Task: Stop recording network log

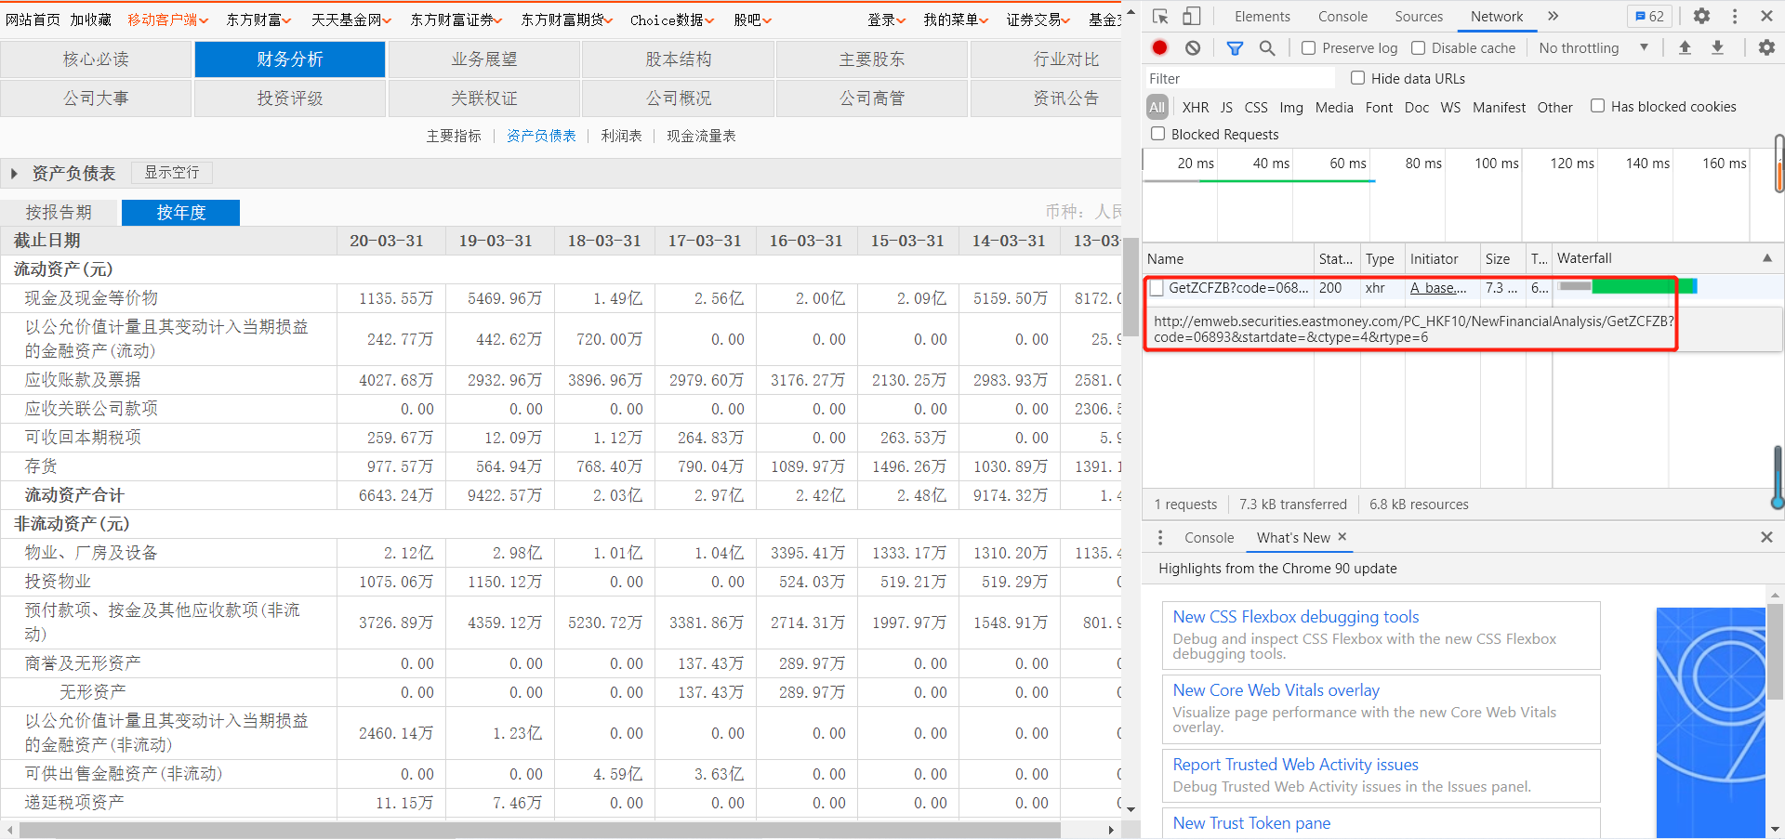Action: (1159, 47)
